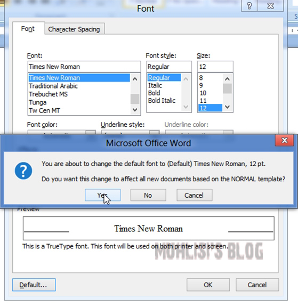Click the Font style input field
298x307 pixels.
point(169,67)
